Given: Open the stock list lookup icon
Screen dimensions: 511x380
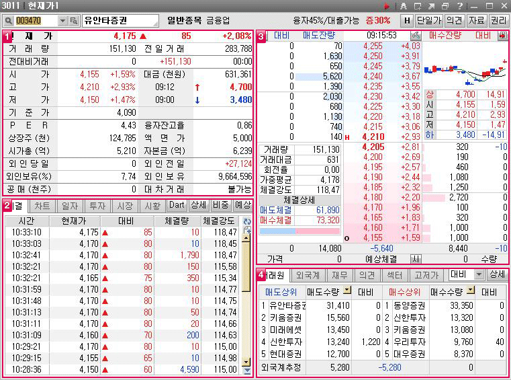Looking at the screenshot, I should [74, 21].
